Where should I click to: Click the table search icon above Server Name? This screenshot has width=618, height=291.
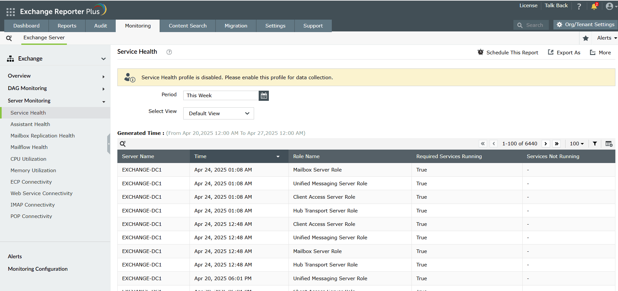coord(123,144)
